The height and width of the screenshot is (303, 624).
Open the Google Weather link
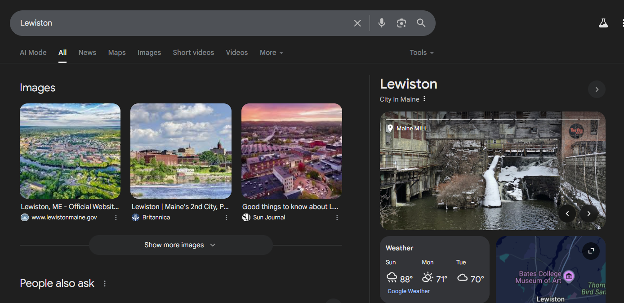point(408,291)
